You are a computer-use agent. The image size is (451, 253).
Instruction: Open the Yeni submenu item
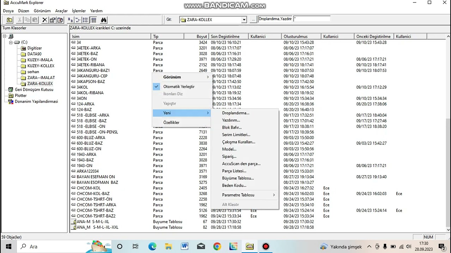tap(182, 113)
